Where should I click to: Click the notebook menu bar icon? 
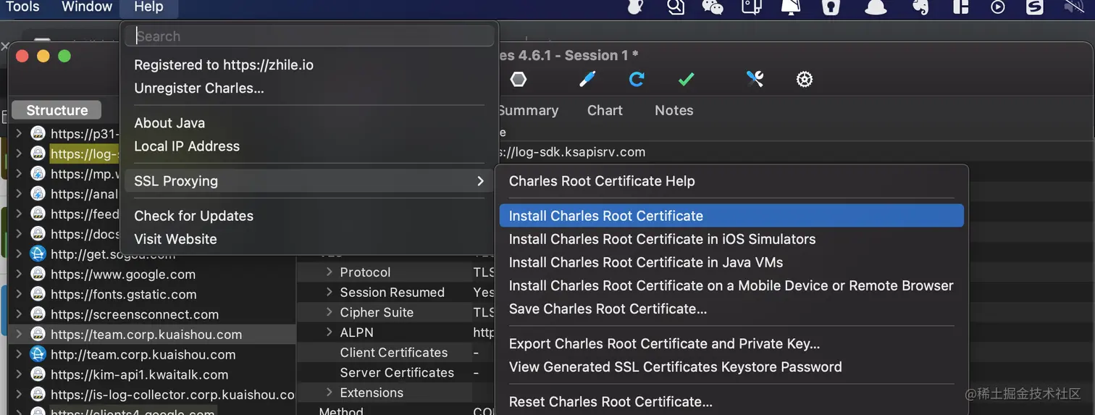tap(752, 7)
